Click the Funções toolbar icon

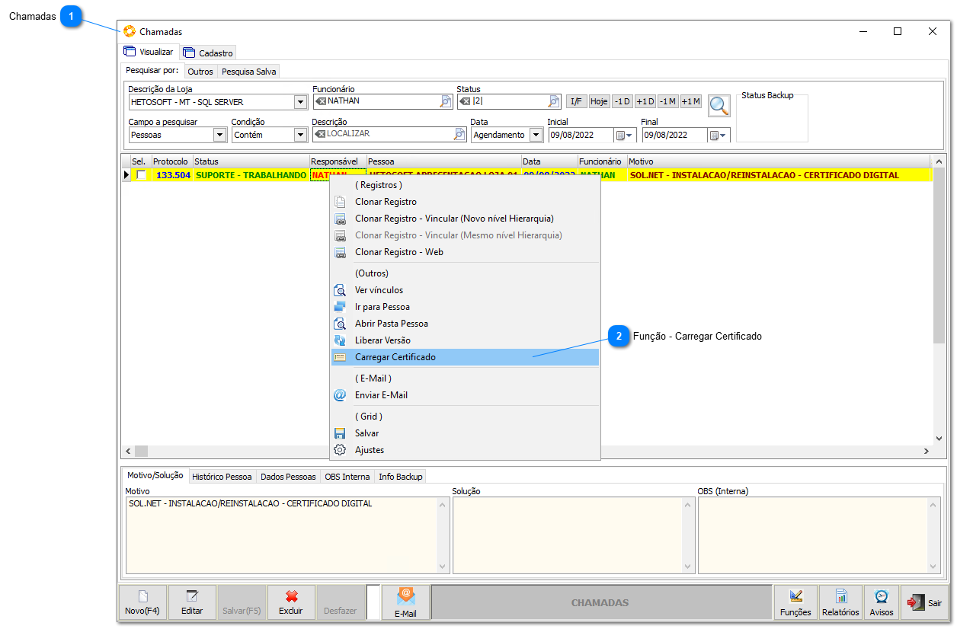click(795, 602)
